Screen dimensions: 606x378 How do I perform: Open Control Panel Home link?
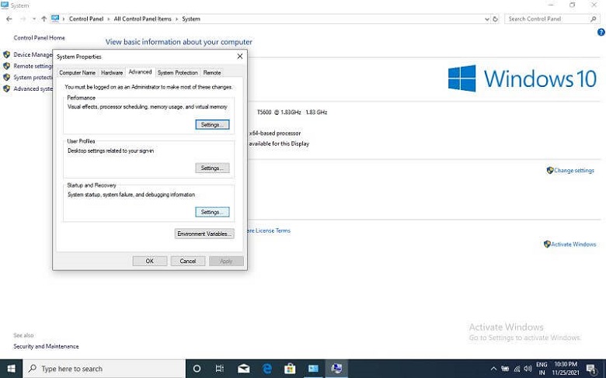point(39,38)
